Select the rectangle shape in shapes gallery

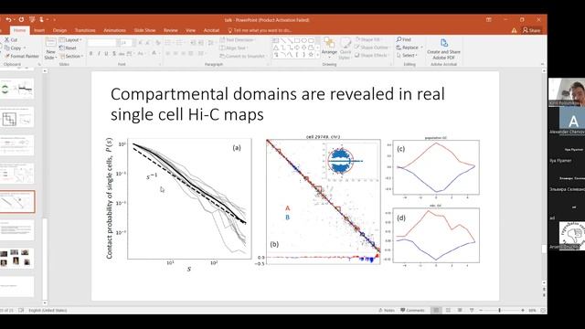(x=297, y=40)
